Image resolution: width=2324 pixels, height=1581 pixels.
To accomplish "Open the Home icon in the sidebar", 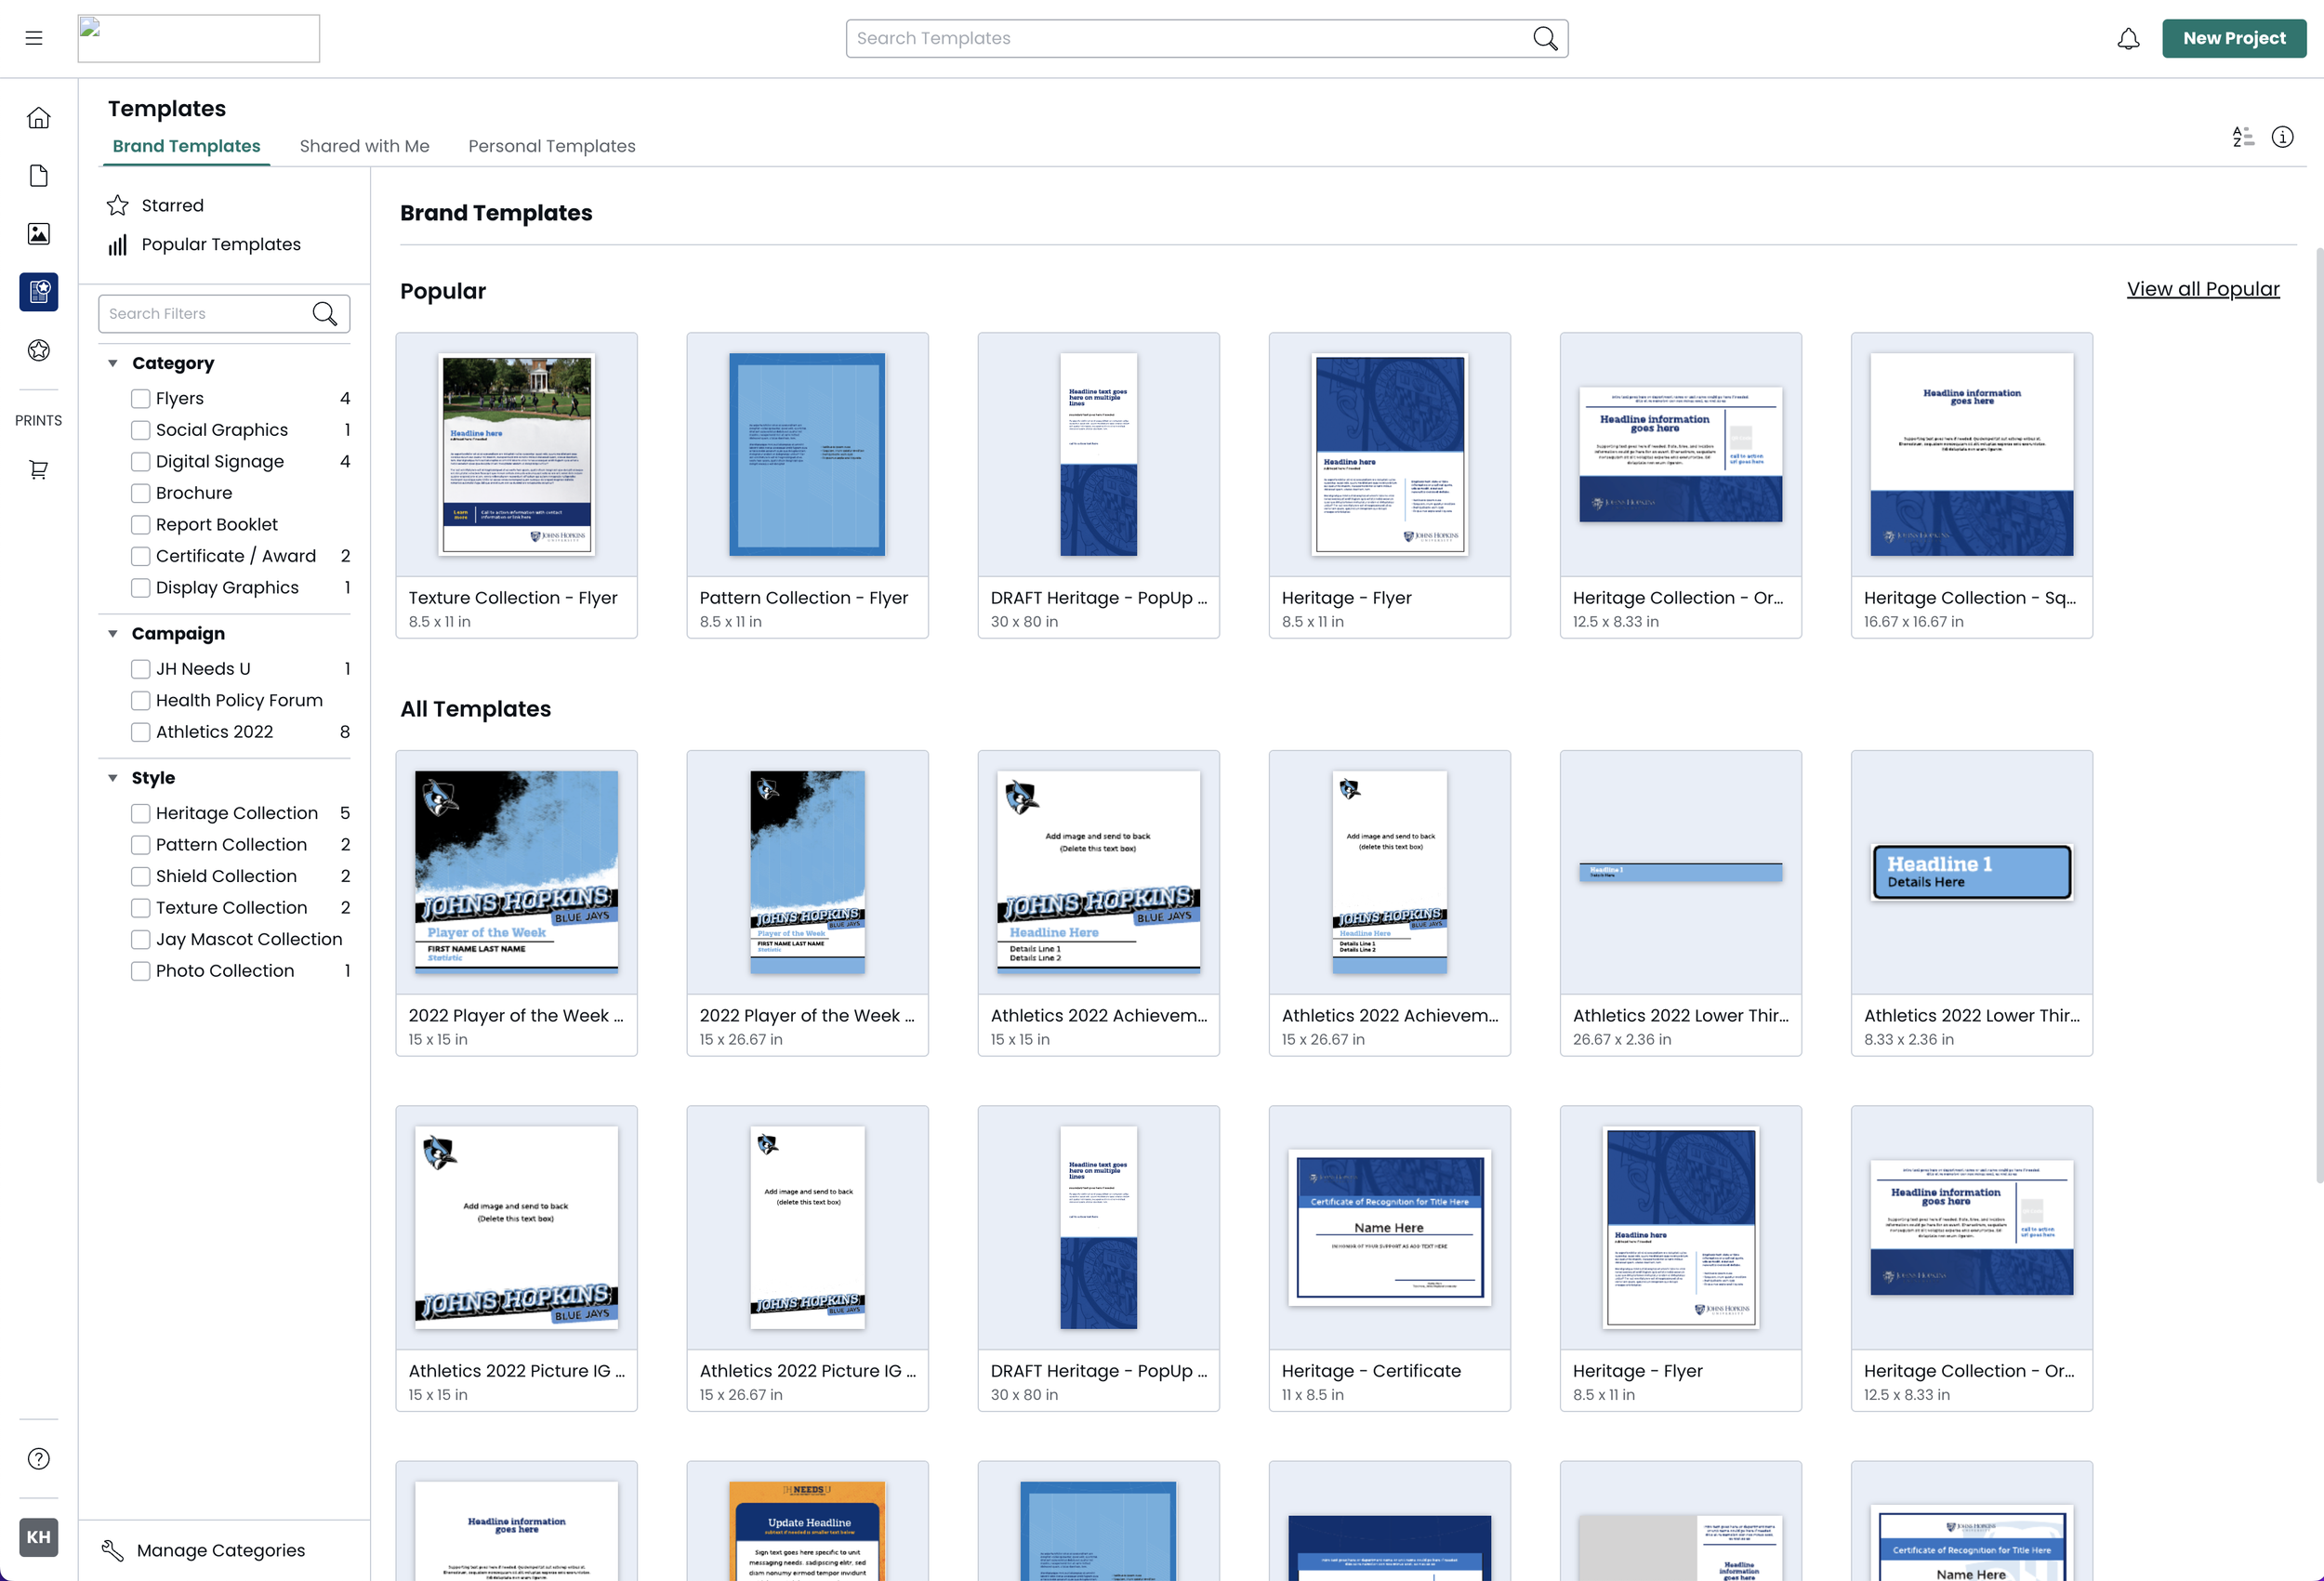I will 38,117.
